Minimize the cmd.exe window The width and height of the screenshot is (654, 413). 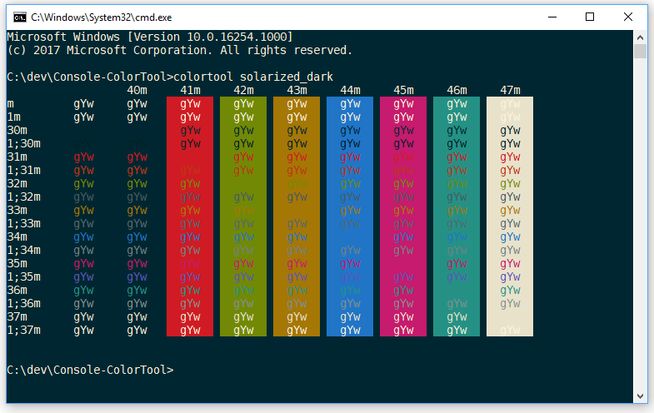(x=552, y=17)
